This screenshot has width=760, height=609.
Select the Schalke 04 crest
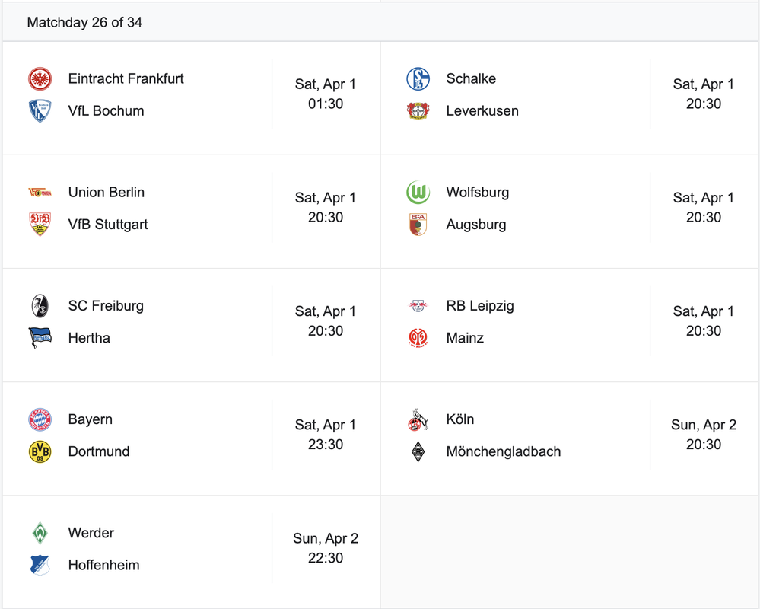click(418, 78)
